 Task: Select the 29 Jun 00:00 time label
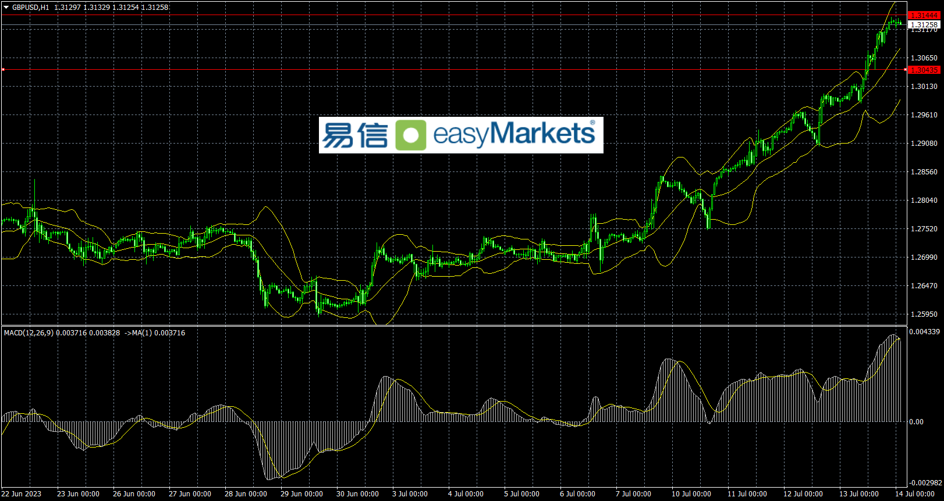(x=301, y=494)
